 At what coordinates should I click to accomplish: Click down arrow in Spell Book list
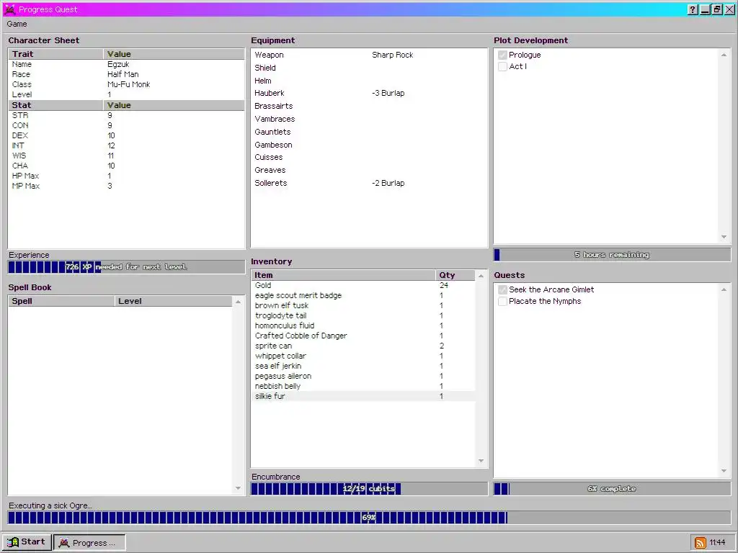point(238,488)
